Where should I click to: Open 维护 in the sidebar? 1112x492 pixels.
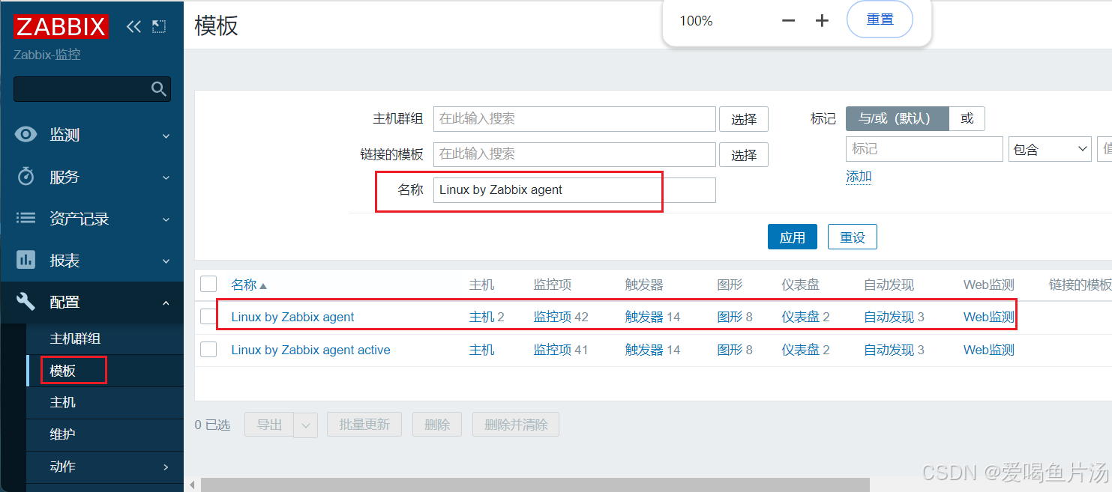coord(63,434)
